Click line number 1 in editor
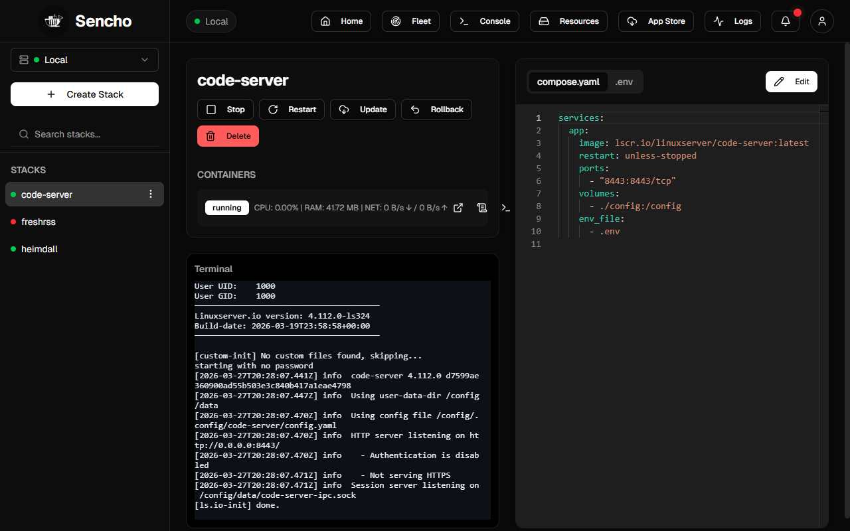This screenshot has height=531, width=850. (x=539, y=118)
